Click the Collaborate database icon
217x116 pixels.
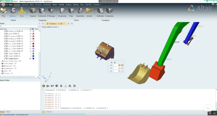tap(42, 11)
